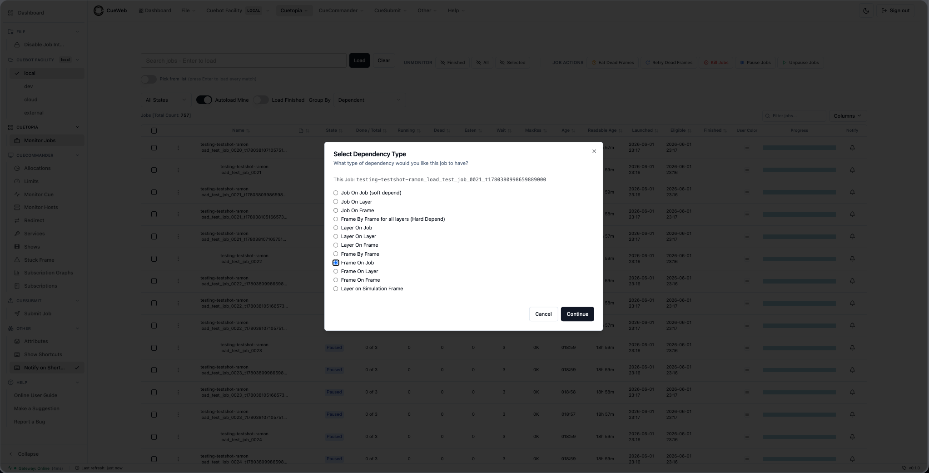929x473 pixels.
Task: Collapse the CUEBOT FACILITY sidebar section
Action: click(x=77, y=60)
